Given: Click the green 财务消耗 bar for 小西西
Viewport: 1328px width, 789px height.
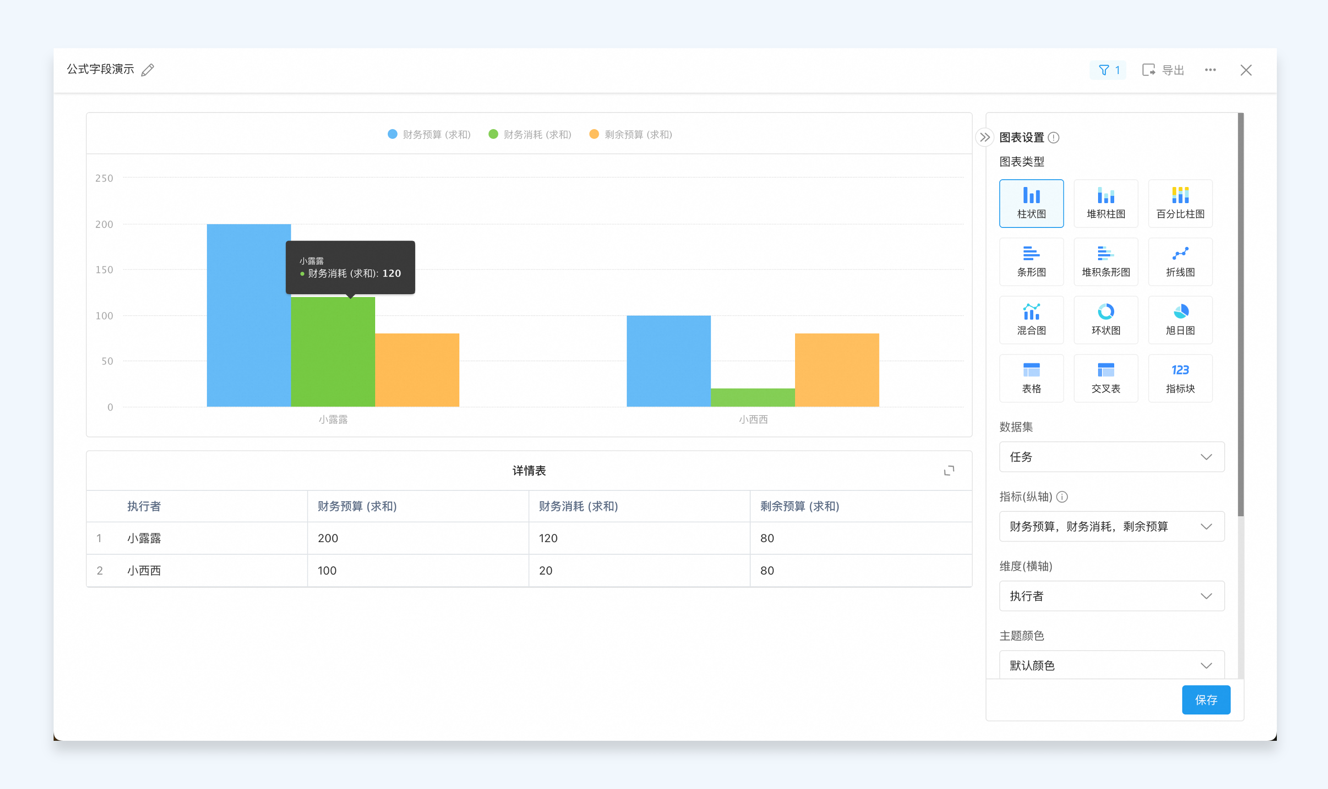Looking at the screenshot, I should [753, 398].
